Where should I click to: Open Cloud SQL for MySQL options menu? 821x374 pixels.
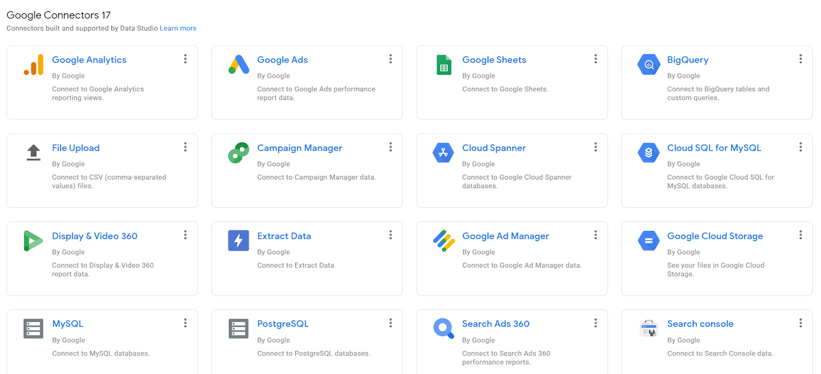coord(800,147)
